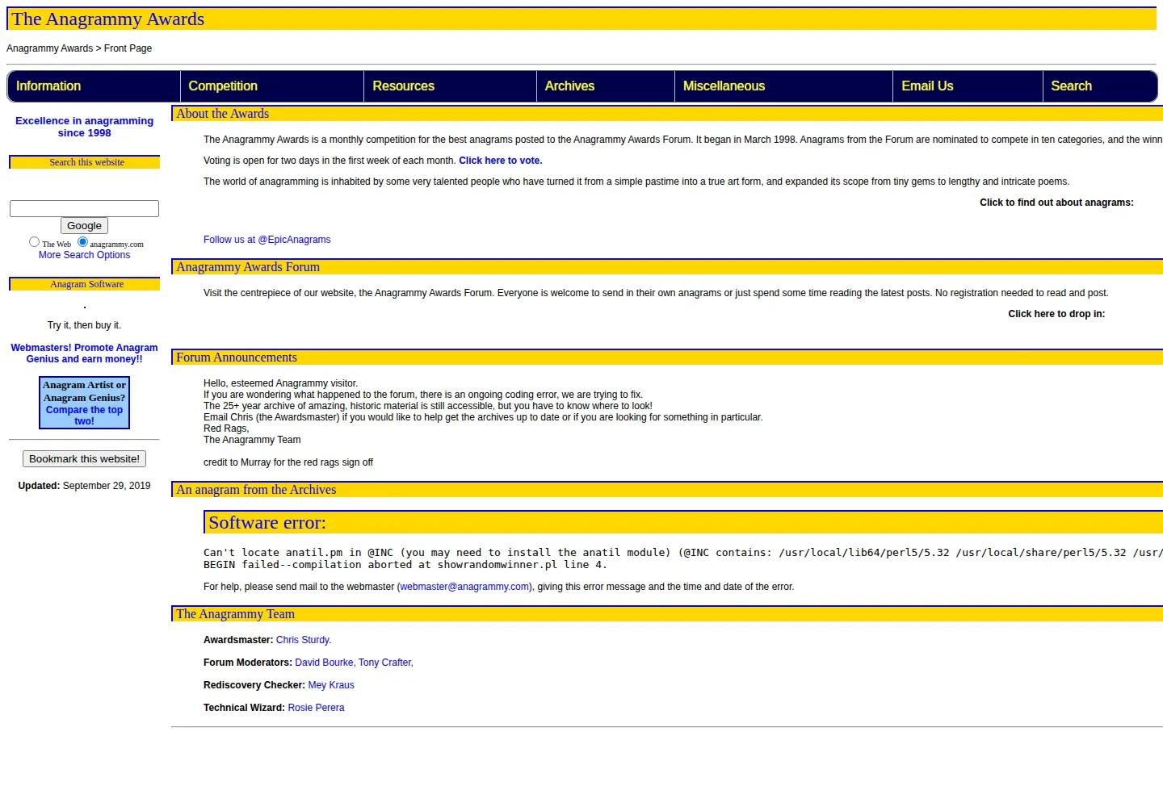Image resolution: width=1163 pixels, height=807 pixels.
Task: Open the More Search Options link
Action: [x=84, y=255]
